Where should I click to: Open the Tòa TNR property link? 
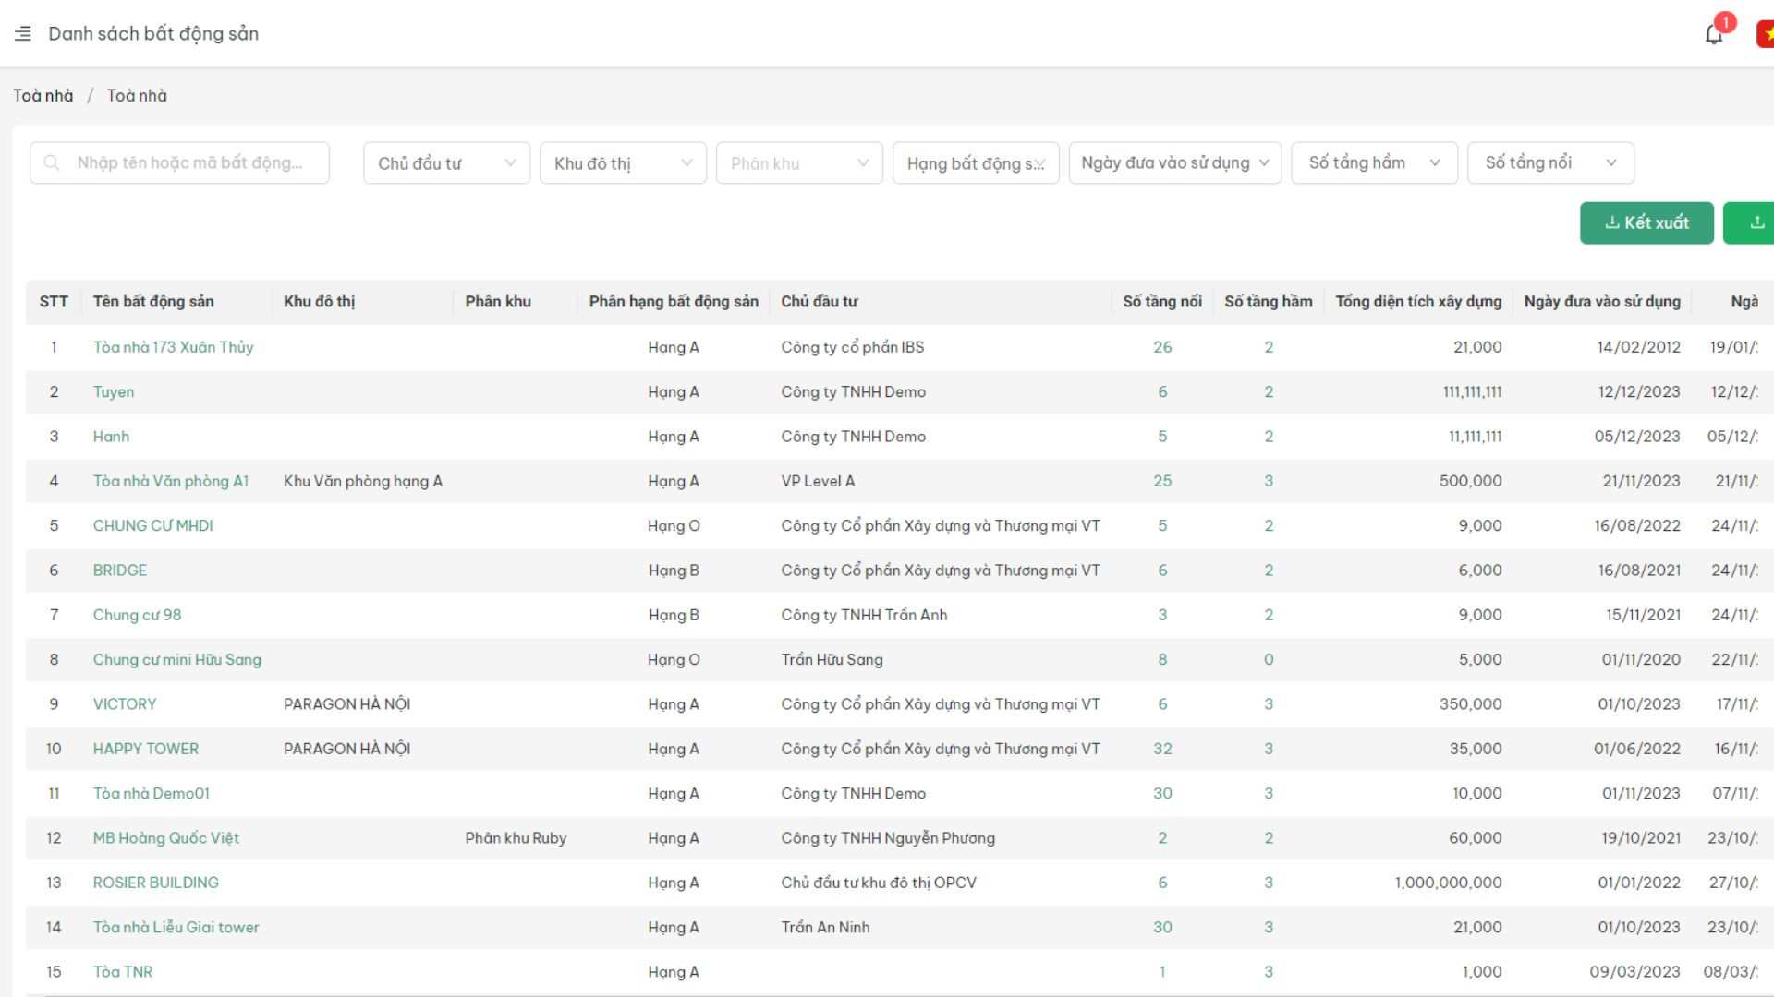pyautogui.click(x=123, y=972)
